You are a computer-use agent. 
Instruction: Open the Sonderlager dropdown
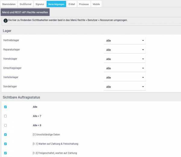(x=125, y=87)
